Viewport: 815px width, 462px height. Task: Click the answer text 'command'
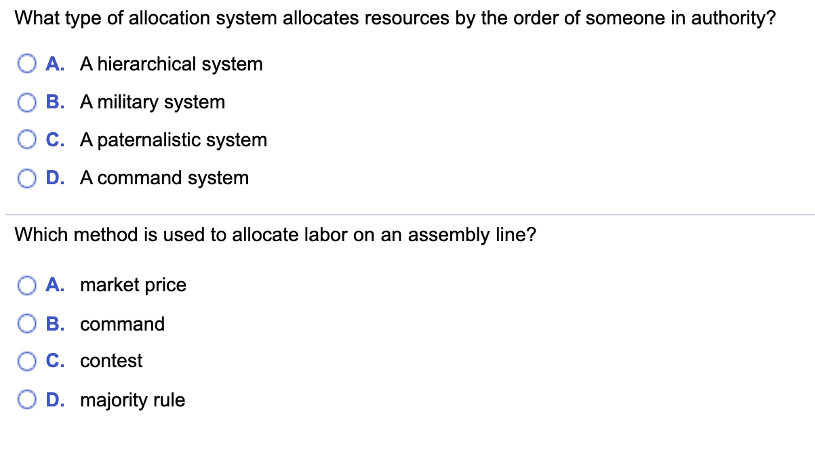click(122, 324)
